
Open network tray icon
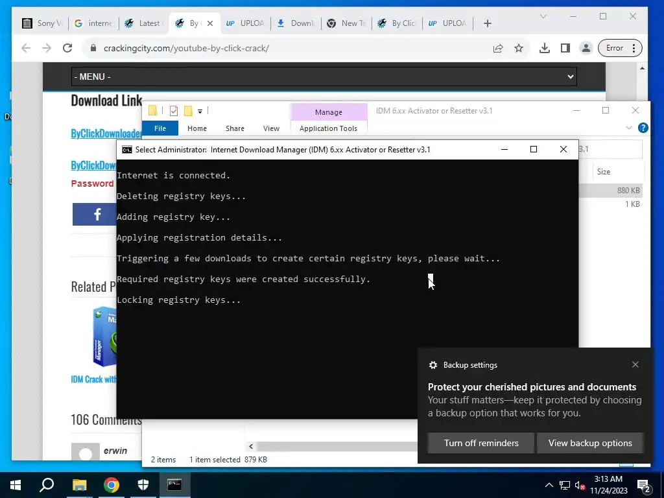click(565, 485)
